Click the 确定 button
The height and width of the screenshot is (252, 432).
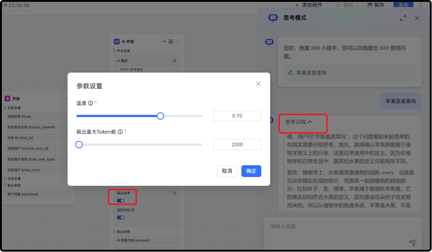(251, 171)
